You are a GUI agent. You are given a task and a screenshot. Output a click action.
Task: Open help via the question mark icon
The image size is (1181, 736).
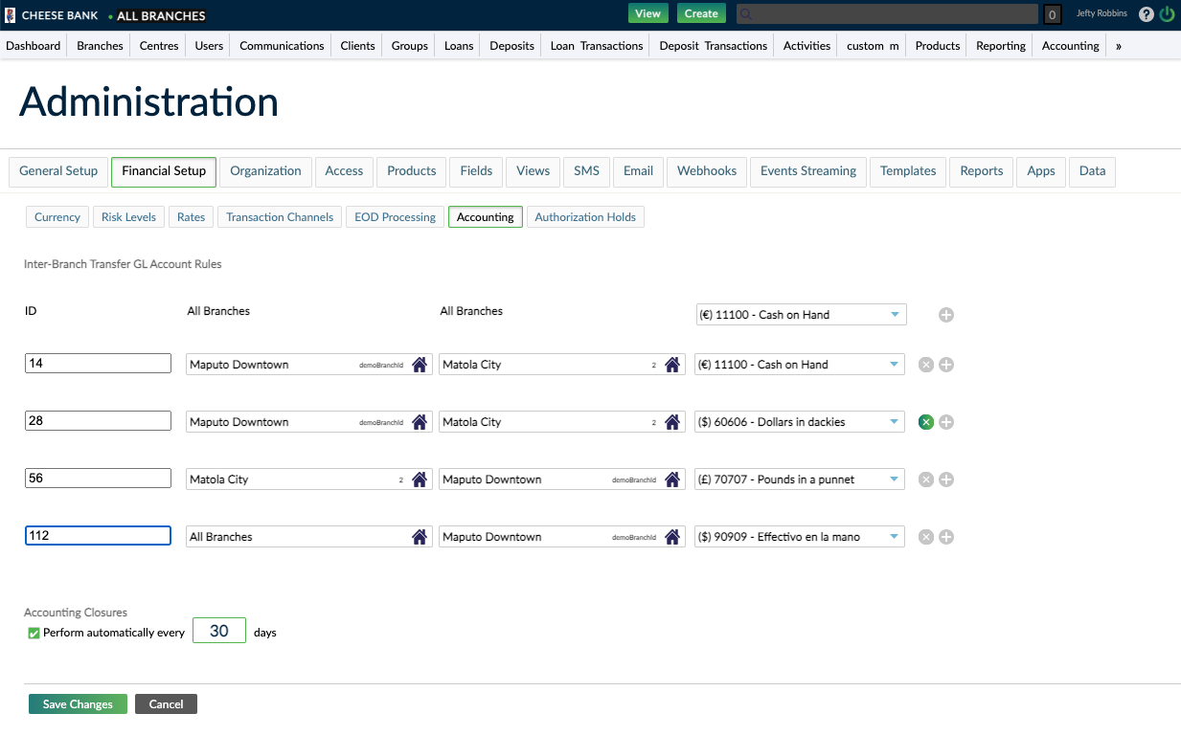(1146, 13)
